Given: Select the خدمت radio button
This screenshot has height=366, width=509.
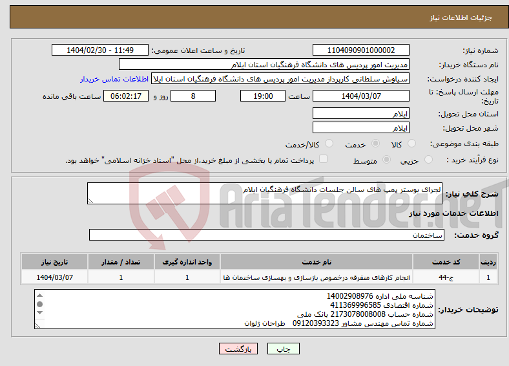Looking at the screenshot, I should [375, 144].
